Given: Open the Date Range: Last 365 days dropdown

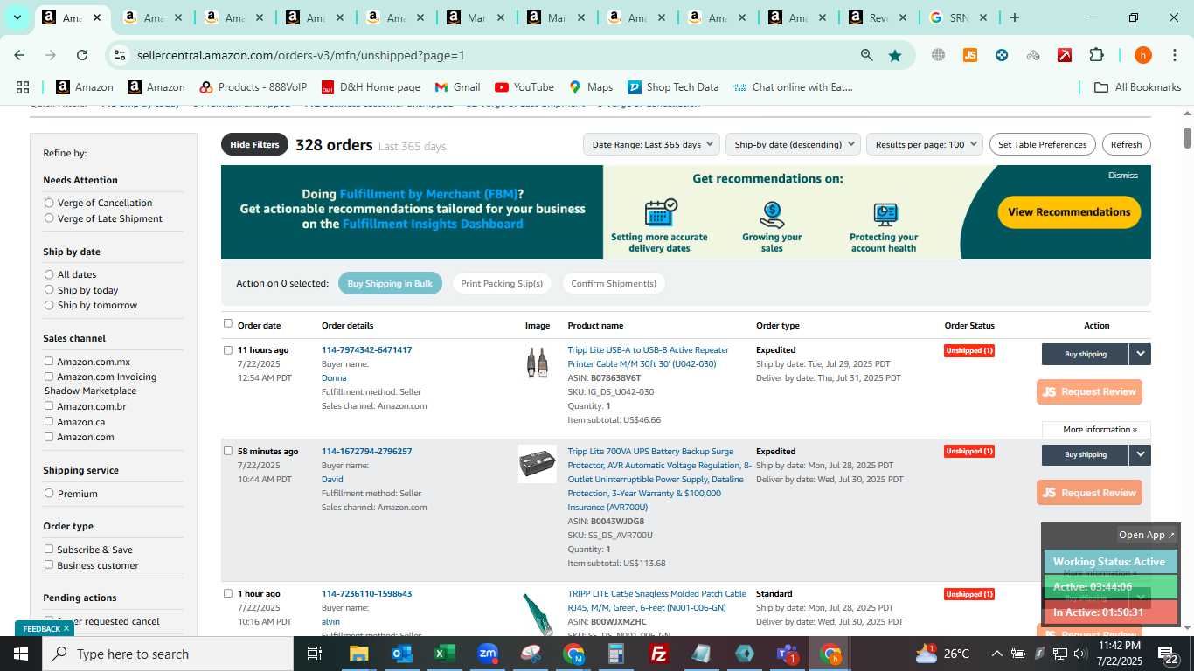Looking at the screenshot, I should click(x=651, y=144).
